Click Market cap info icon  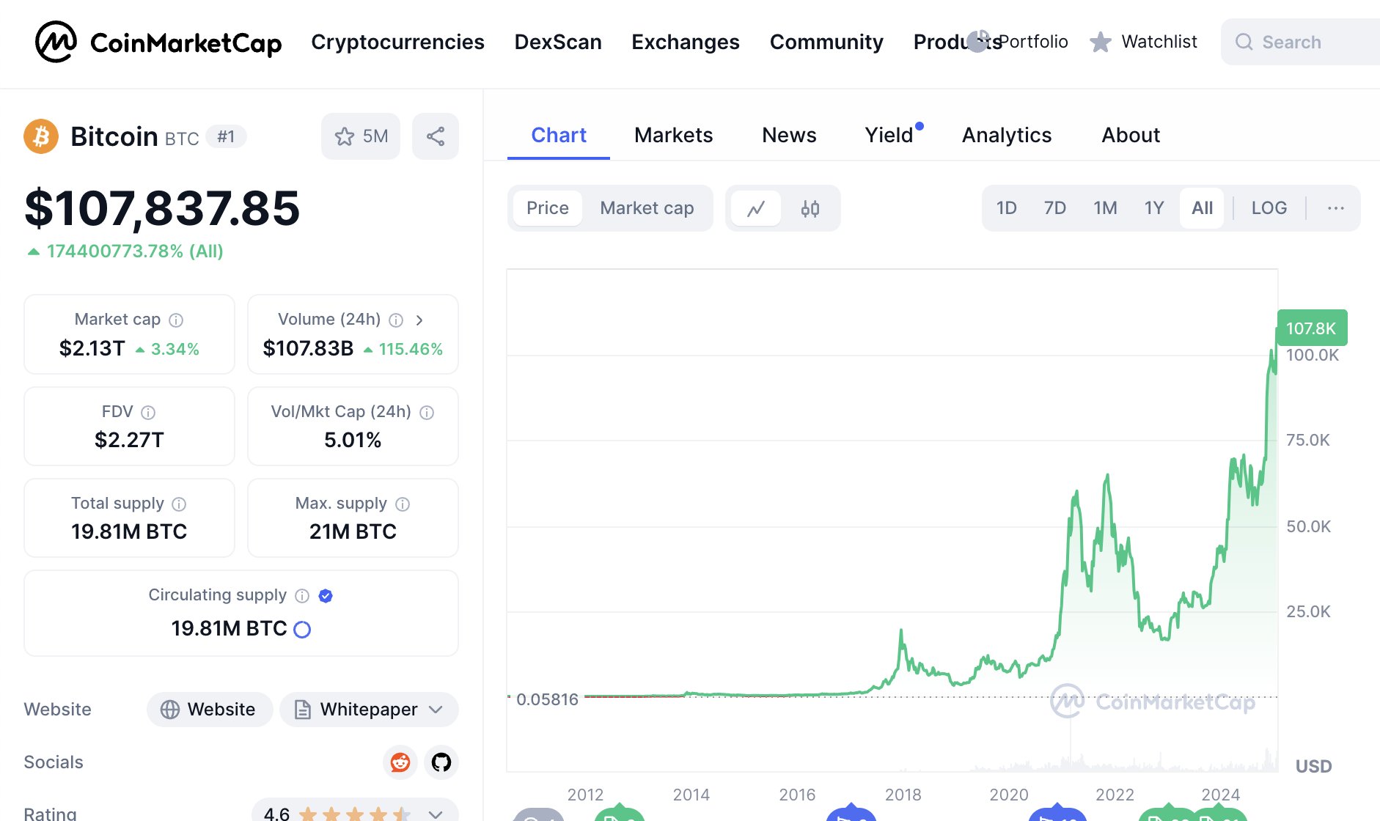(176, 320)
